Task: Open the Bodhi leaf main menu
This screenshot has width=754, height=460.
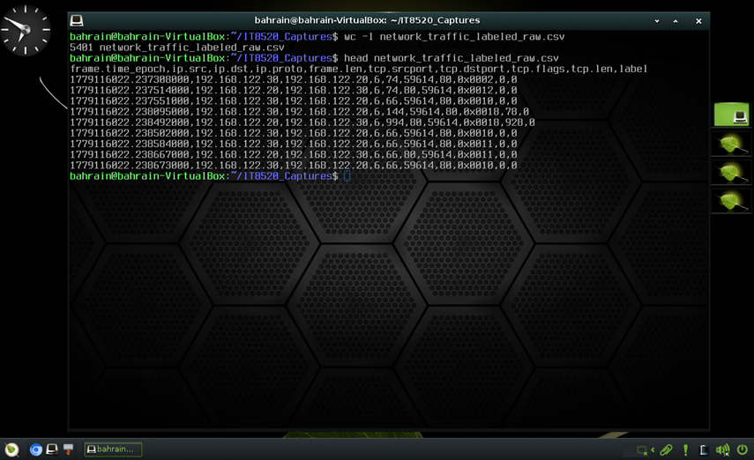Action: 11,449
